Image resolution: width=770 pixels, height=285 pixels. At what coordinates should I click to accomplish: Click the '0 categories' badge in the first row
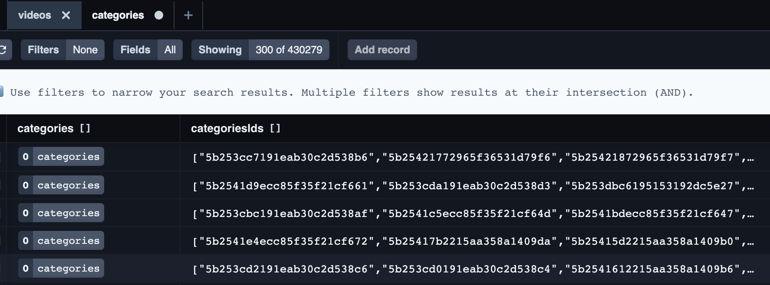pyautogui.click(x=61, y=156)
